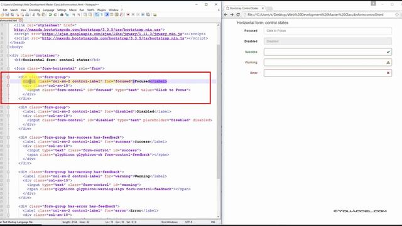402x226 pixels.
Task: Click the browser user profile icon
Action: [x=373, y=4]
